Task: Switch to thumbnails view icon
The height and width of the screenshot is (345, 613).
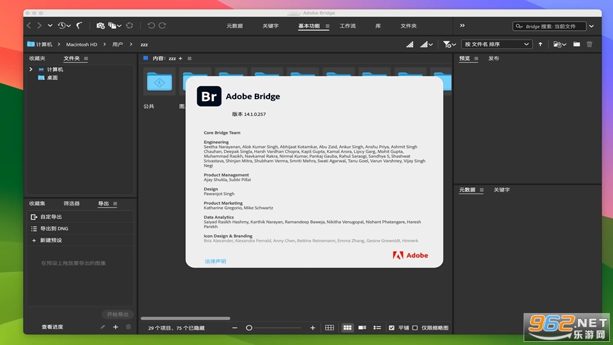Action: [347, 328]
